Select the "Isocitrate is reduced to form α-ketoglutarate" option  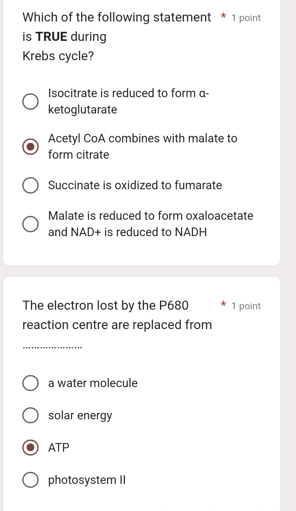[30, 102]
